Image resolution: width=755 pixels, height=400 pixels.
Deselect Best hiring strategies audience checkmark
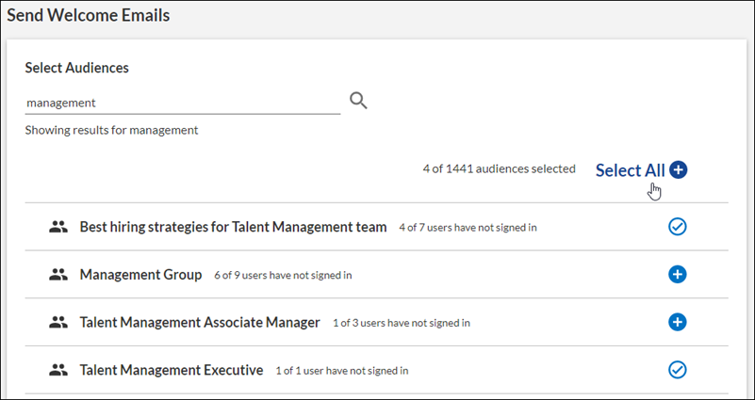(x=677, y=227)
